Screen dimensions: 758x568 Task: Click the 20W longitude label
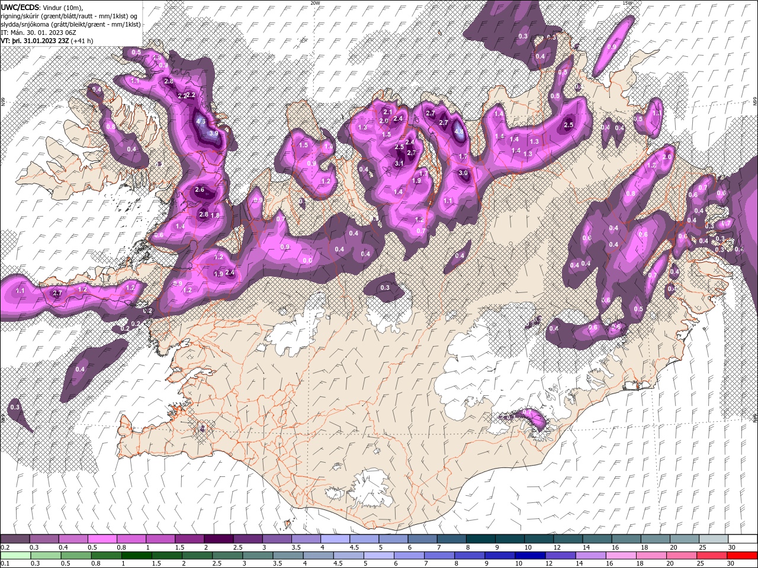[315, 2]
